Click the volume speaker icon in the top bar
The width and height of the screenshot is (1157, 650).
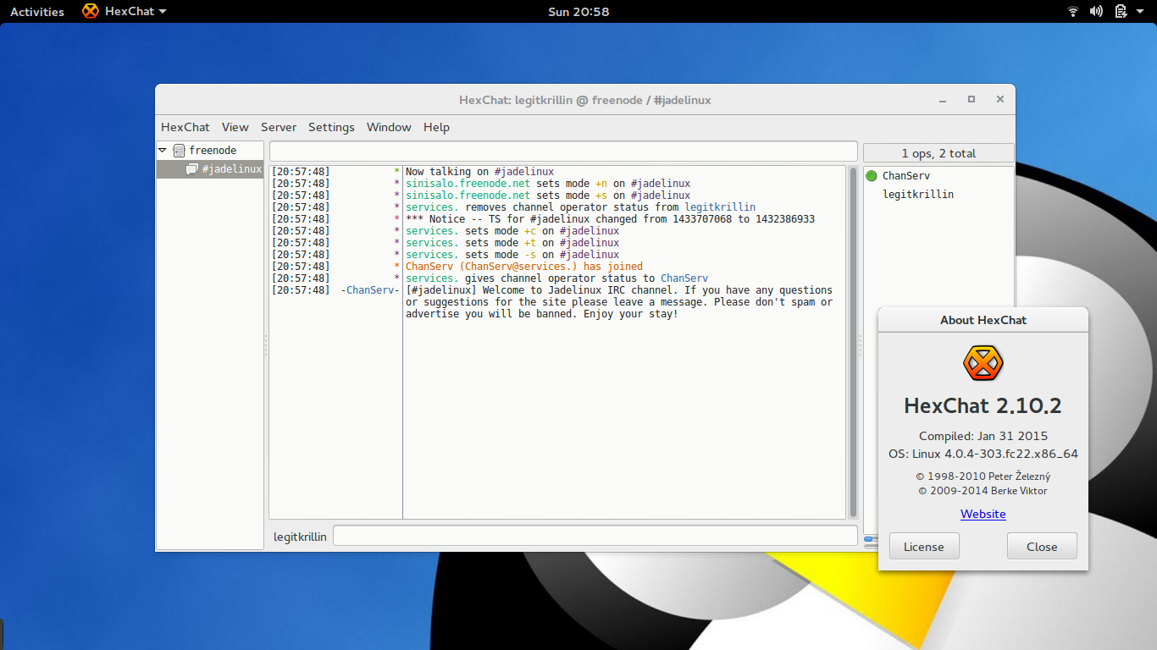[1096, 11]
